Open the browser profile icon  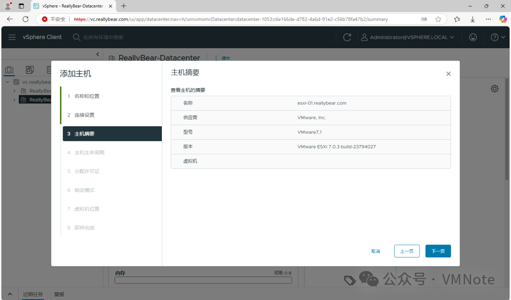(x=8, y=6)
